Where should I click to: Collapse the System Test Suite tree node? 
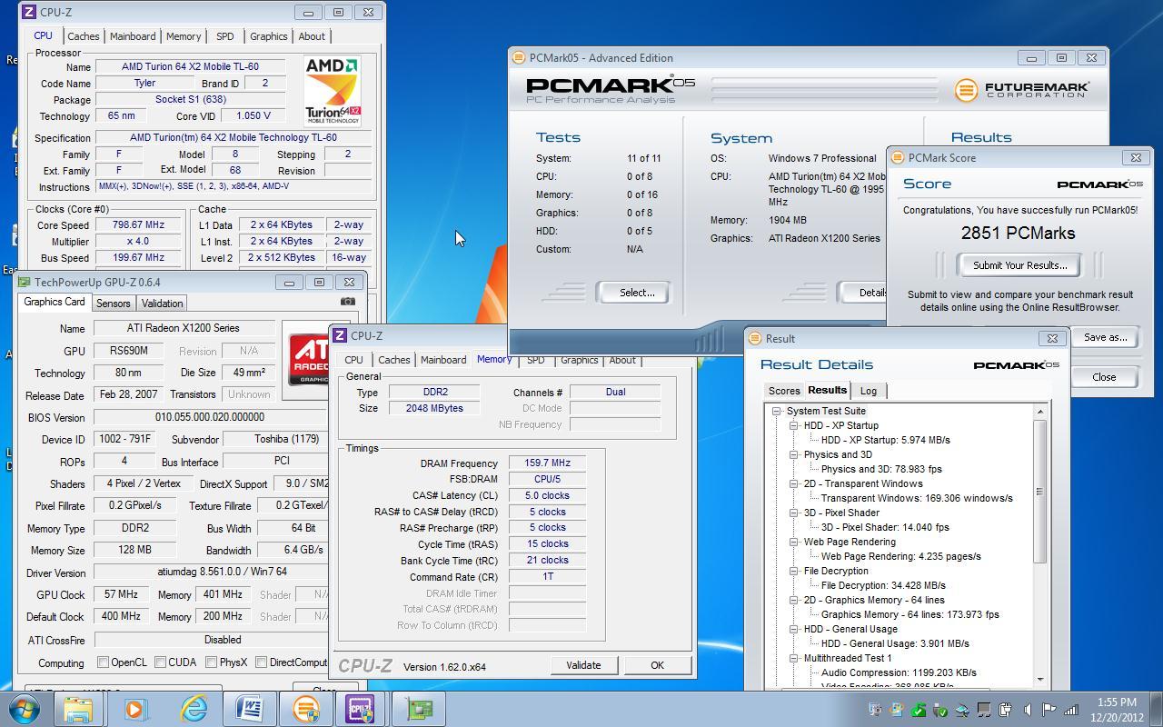[x=777, y=411]
